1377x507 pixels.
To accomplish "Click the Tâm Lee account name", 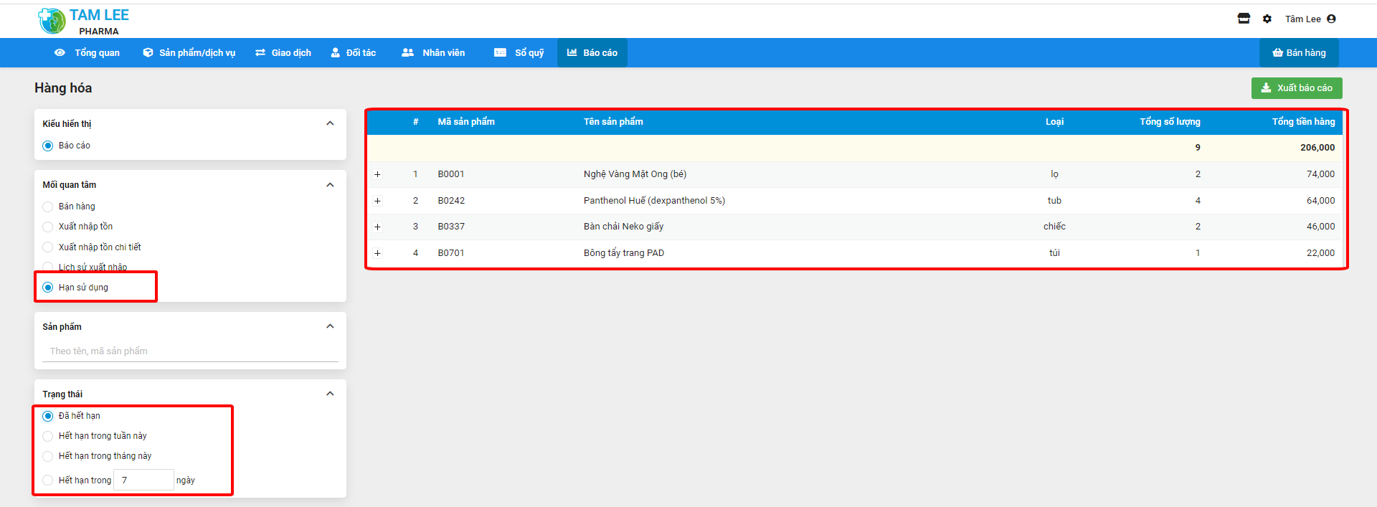I will [1302, 19].
